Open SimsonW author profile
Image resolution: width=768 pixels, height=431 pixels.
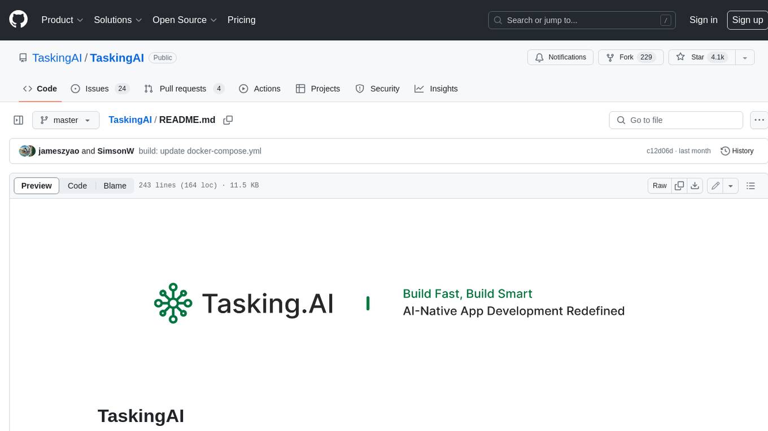click(x=116, y=151)
